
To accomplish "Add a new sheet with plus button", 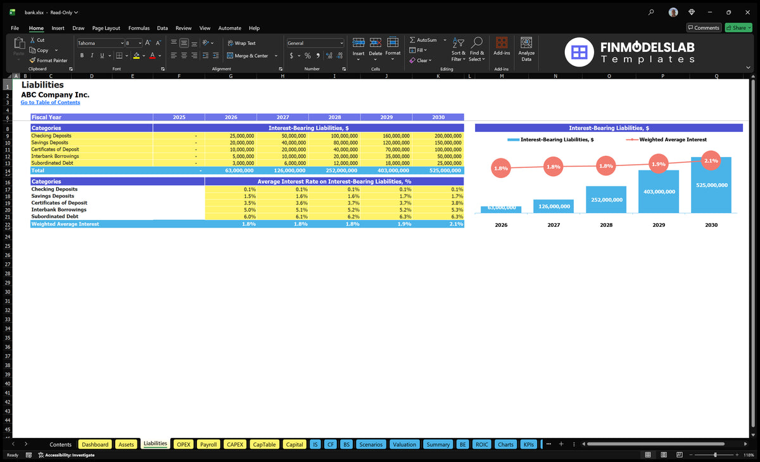I will pyautogui.click(x=560, y=444).
